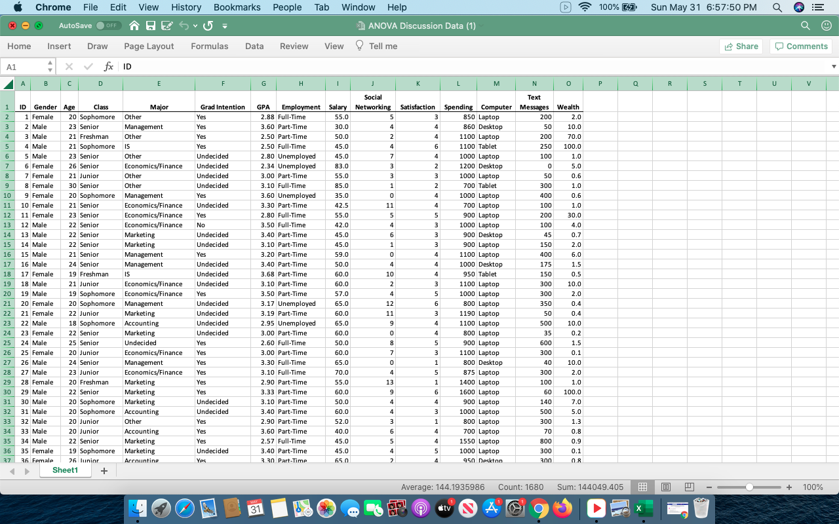This screenshot has height=524, width=839.
Task: Click the Share button
Action: [x=741, y=46]
